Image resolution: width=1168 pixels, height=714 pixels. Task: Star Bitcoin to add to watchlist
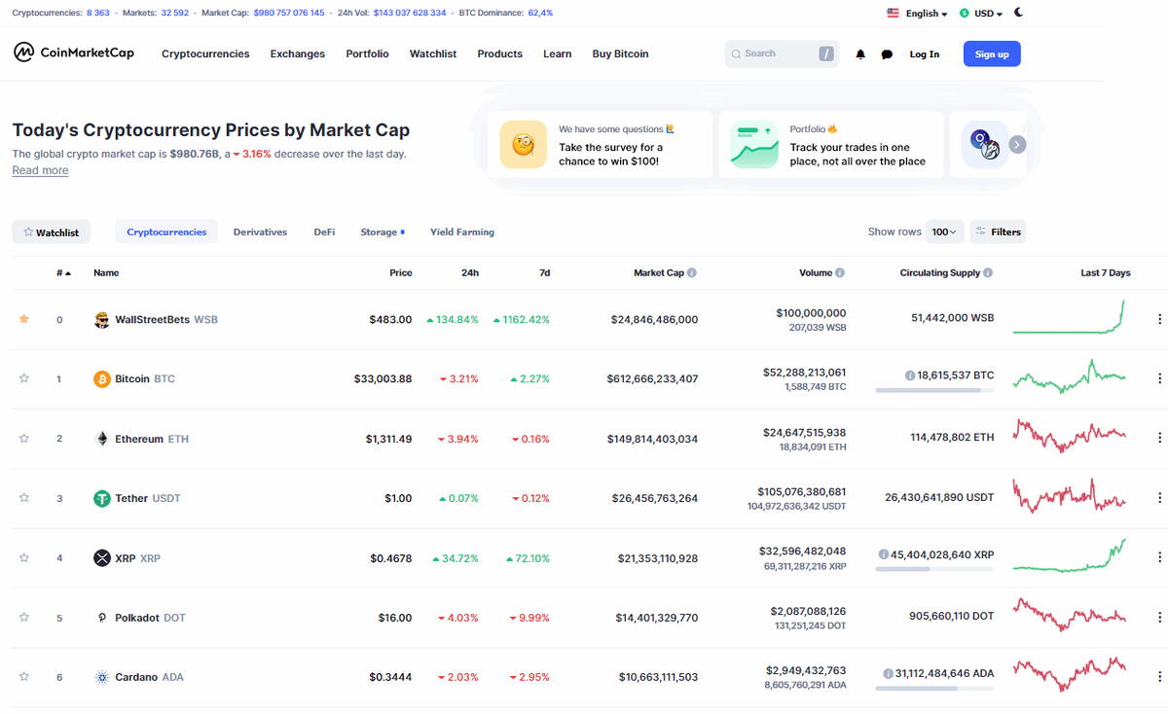[24, 378]
